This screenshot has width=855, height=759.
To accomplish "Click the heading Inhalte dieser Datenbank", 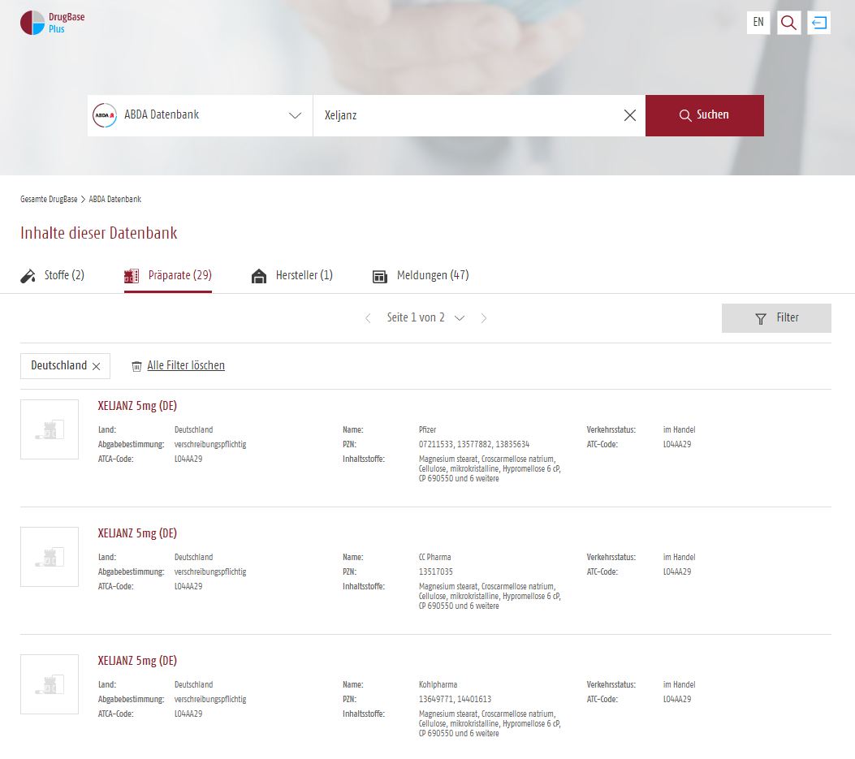I will pyautogui.click(x=99, y=233).
